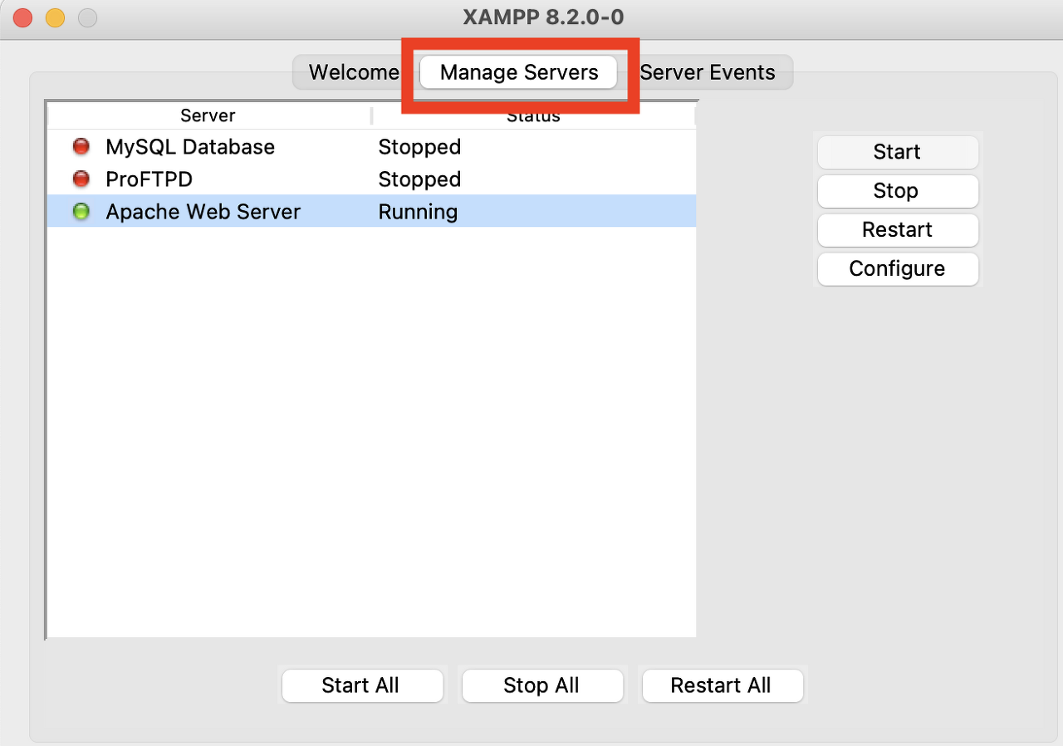Click the Server column header

click(x=208, y=115)
